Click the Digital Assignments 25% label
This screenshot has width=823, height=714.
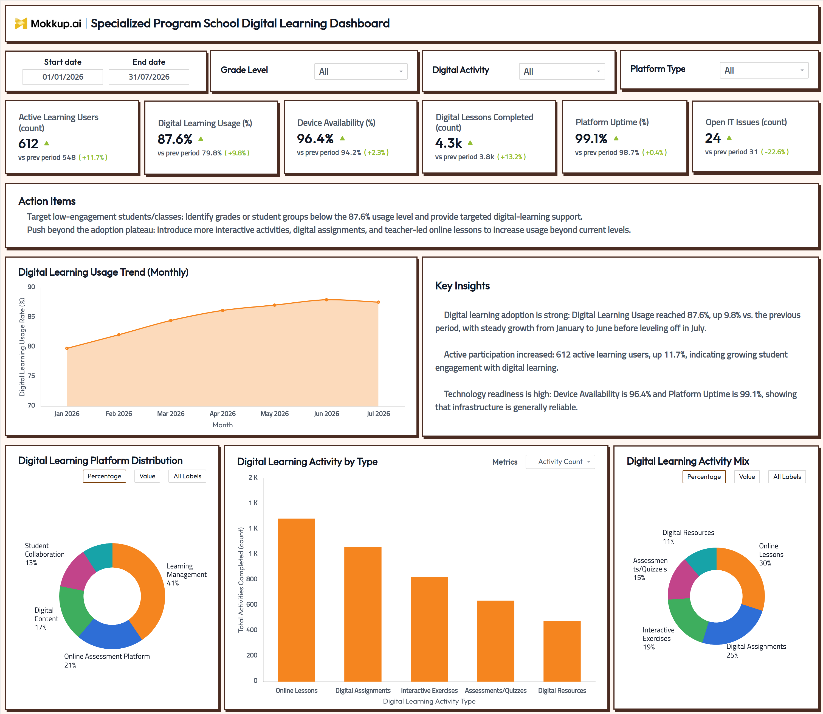click(x=756, y=651)
